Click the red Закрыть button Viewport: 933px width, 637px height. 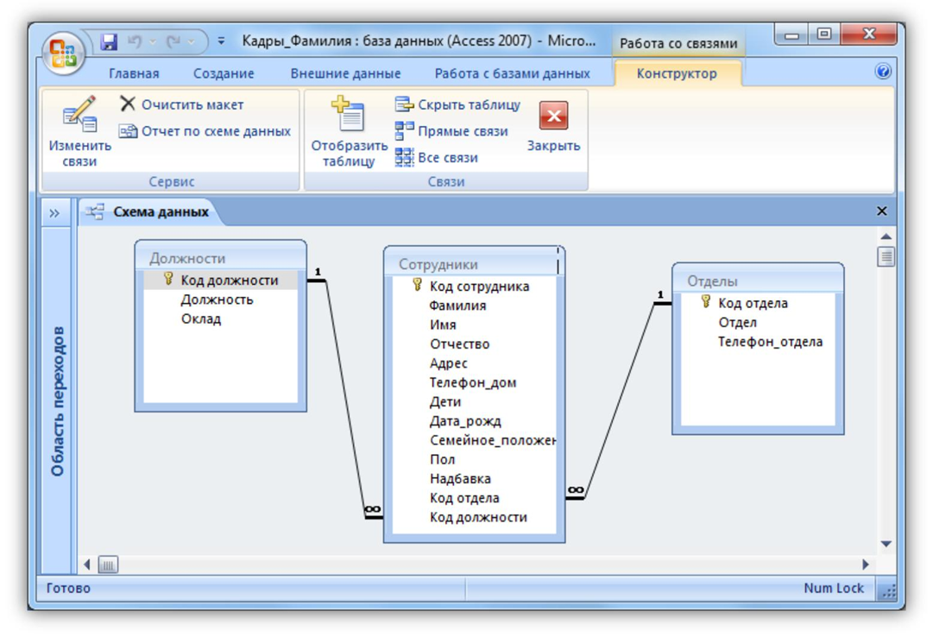click(x=553, y=126)
